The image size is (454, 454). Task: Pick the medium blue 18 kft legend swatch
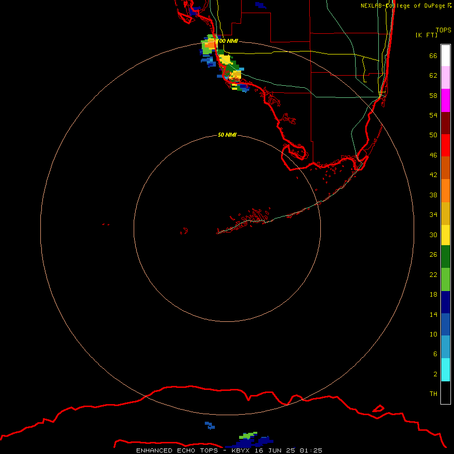coord(445,324)
